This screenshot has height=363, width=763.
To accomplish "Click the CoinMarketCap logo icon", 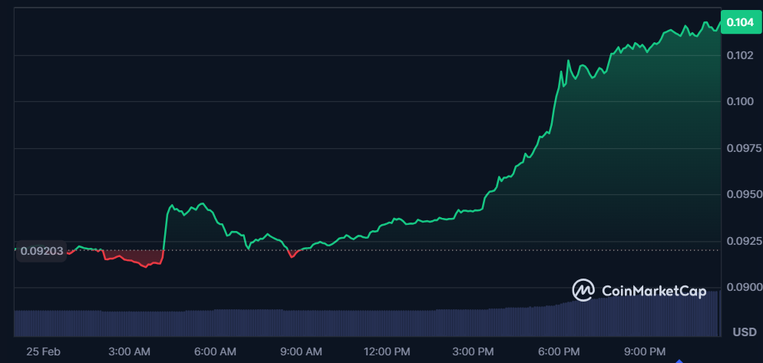I will tap(583, 290).
